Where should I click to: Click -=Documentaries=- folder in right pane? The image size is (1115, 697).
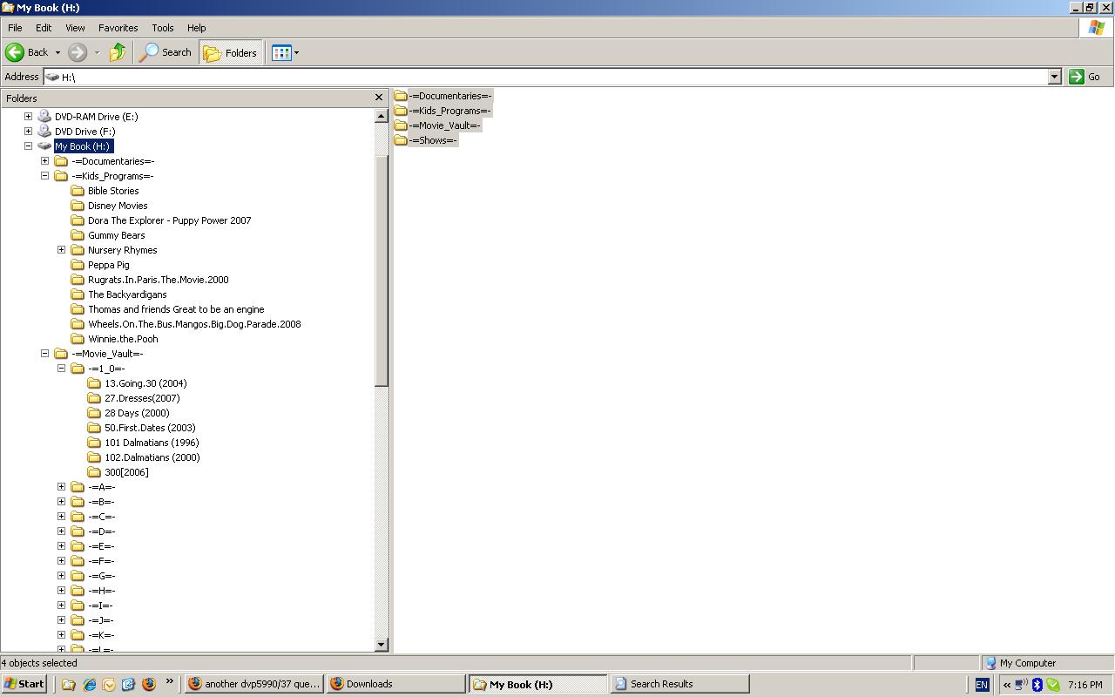(443, 96)
